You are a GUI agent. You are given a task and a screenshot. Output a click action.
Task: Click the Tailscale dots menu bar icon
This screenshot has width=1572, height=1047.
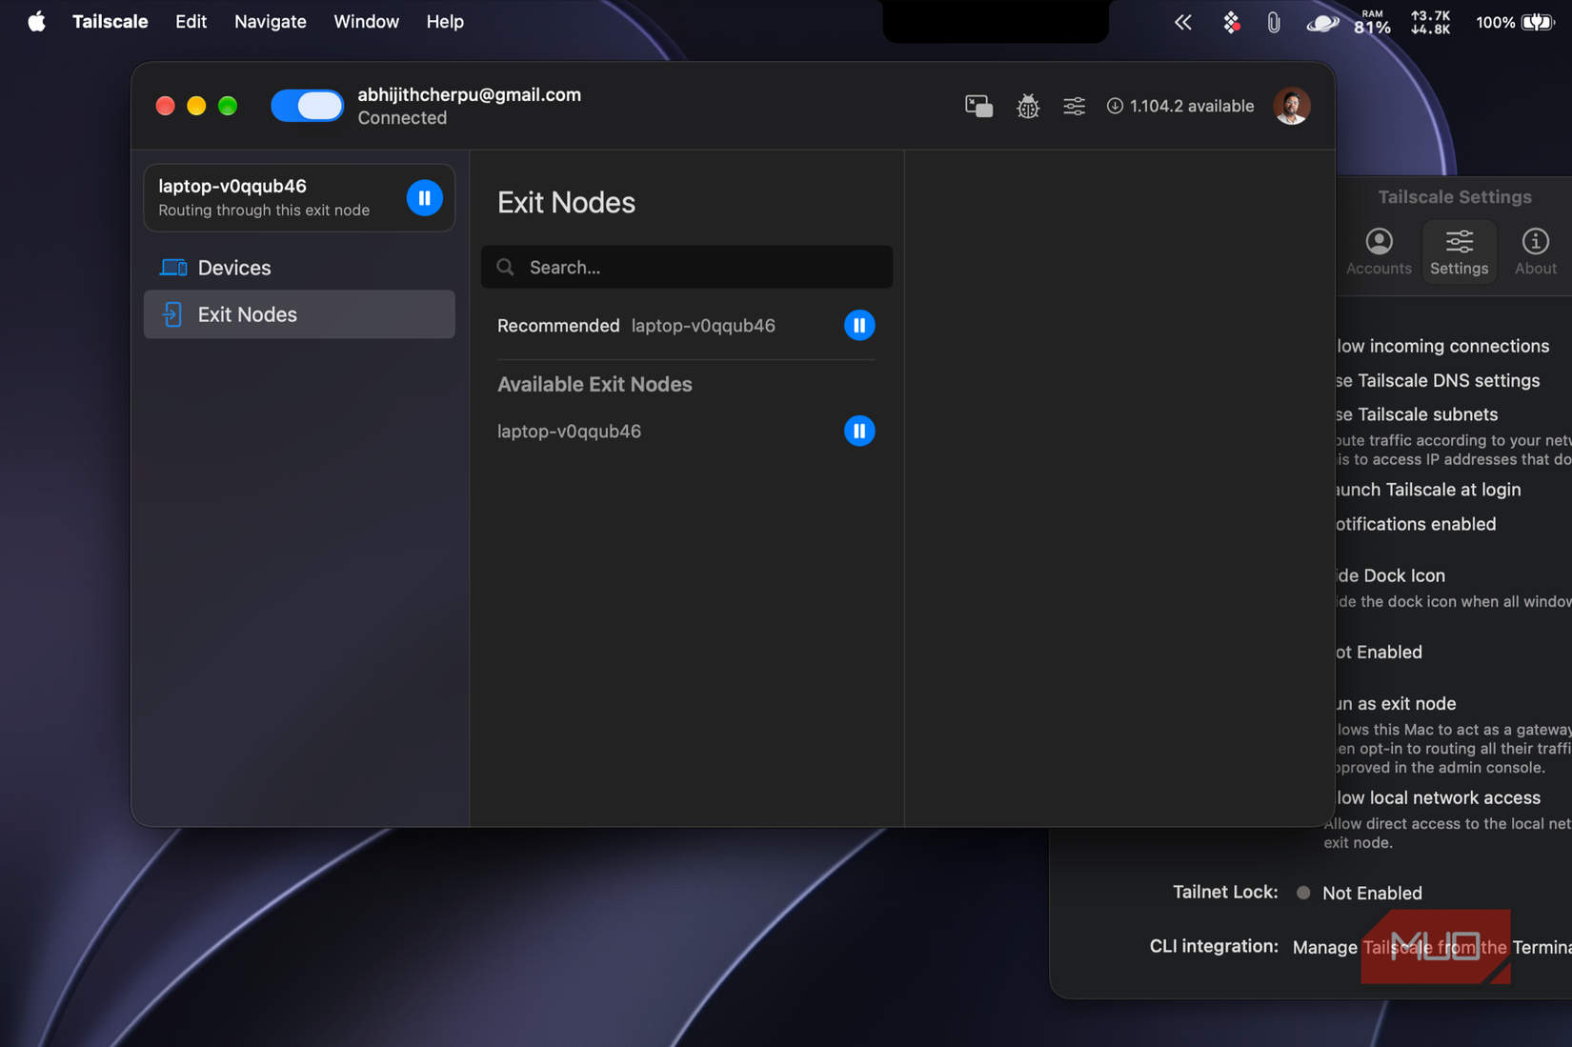coord(1231,22)
